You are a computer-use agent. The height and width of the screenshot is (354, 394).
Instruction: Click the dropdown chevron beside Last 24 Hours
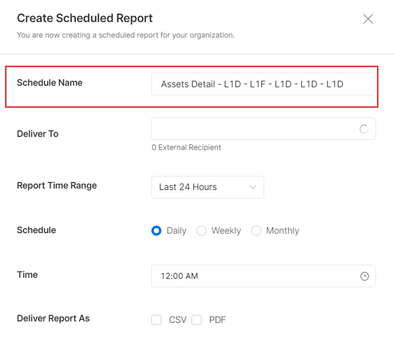pos(252,187)
